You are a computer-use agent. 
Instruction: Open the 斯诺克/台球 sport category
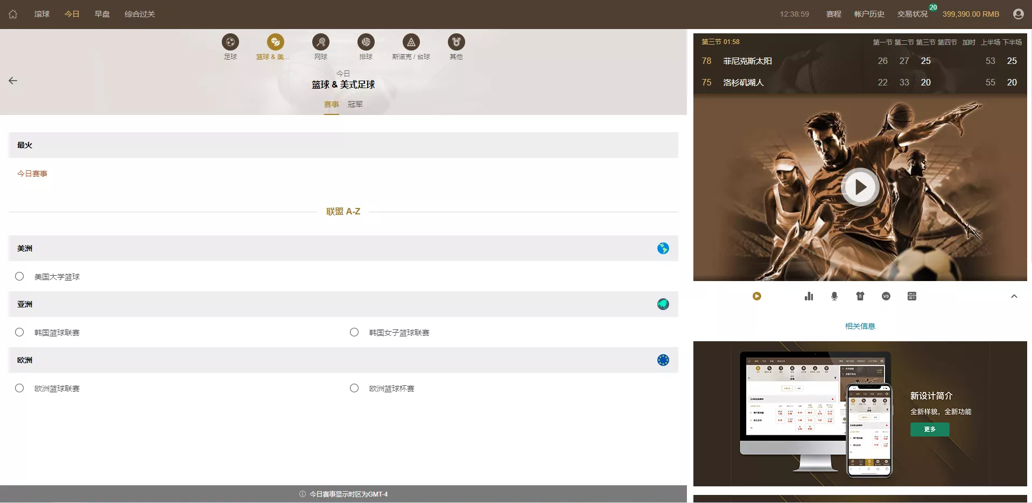pos(411,46)
